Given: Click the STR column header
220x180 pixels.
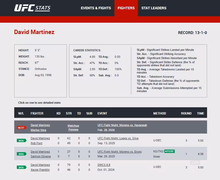Looking at the screenshot, I should pos(69,113).
